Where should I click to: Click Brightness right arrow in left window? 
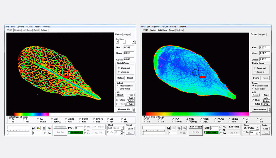[x=133, y=42]
